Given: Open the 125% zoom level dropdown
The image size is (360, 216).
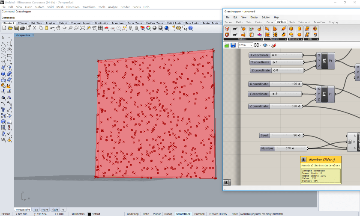Looking at the screenshot, I should (250, 45).
